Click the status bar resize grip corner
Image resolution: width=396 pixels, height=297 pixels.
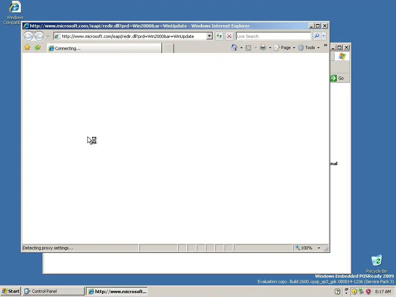(326, 249)
